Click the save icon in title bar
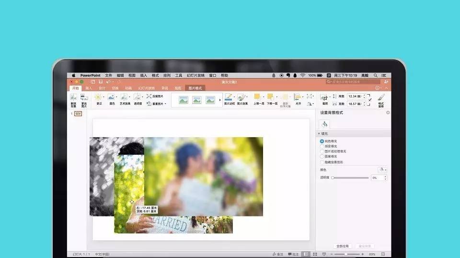This screenshot has width=460, height=258. (x=101, y=82)
